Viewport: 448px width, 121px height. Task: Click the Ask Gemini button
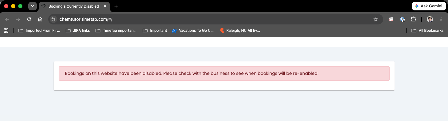(x=429, y=6)
